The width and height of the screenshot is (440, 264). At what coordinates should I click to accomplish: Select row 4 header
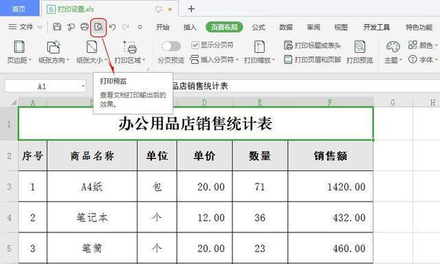pyautogui.click(x=9, y=217)
